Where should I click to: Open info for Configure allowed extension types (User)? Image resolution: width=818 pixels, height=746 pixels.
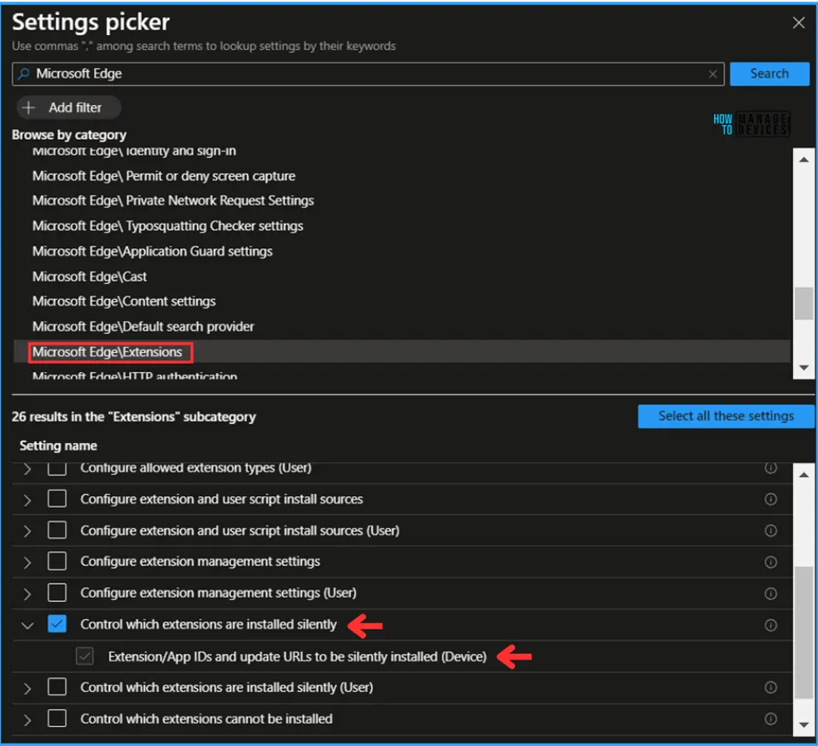[x=771, y=467]
